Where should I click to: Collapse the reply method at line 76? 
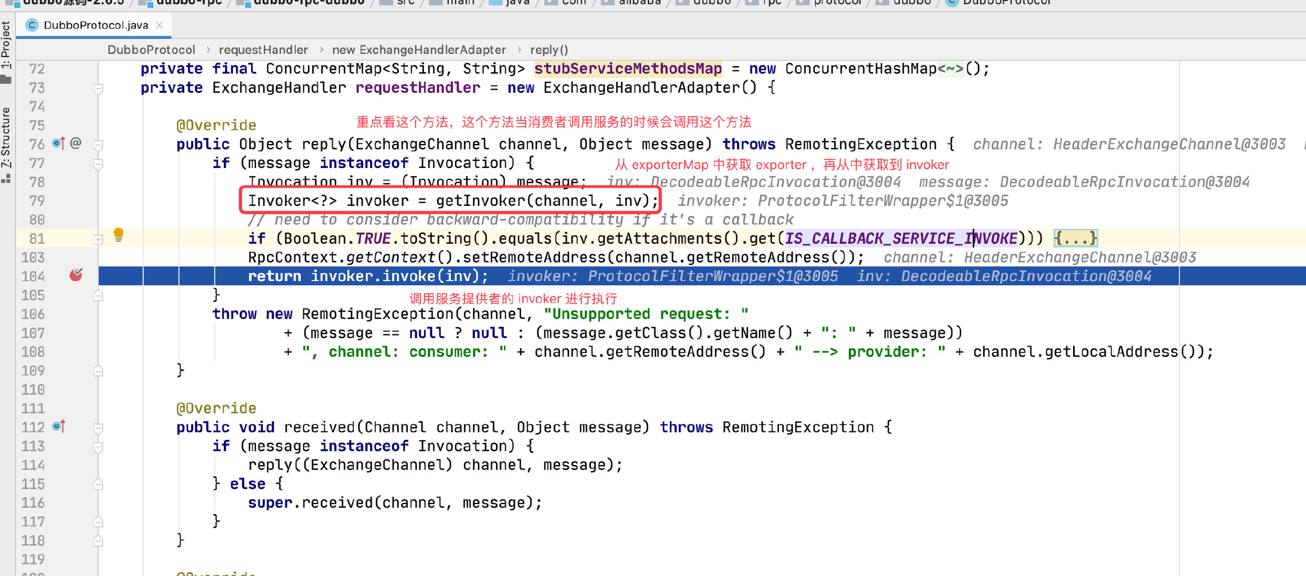click(98, 145)
